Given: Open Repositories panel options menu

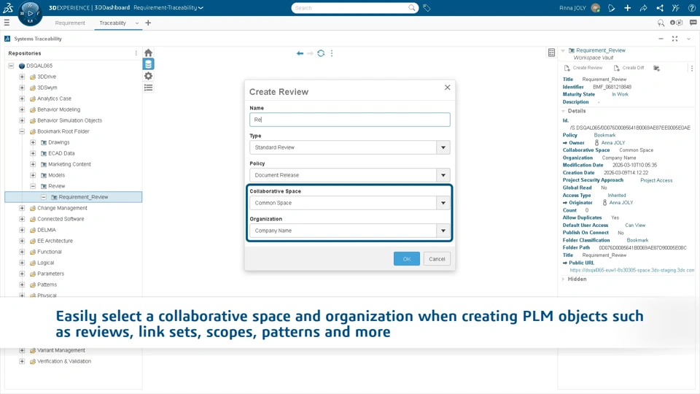Looking at the screenshot, I should click(x=136, y=53).
